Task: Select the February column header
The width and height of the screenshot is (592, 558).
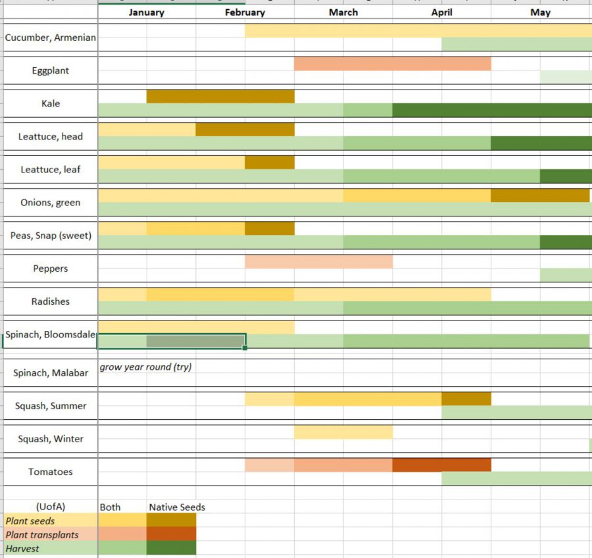Action: 245,13
